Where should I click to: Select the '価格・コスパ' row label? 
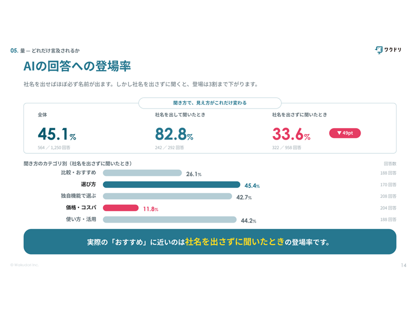81,207
